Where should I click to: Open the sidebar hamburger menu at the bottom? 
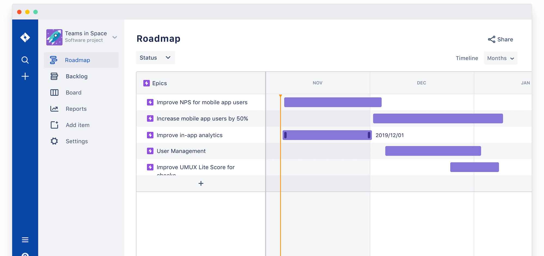click(25, 239)
